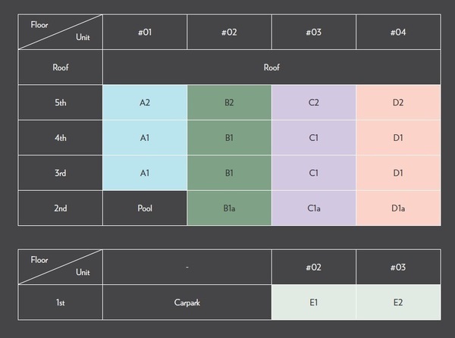Choose the D2 unit cell
455x338 pixels.
398,102
